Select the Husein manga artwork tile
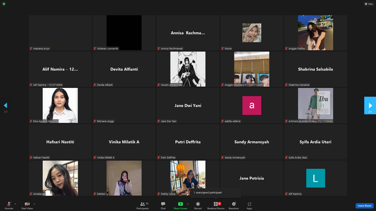 tap(188, 69)
